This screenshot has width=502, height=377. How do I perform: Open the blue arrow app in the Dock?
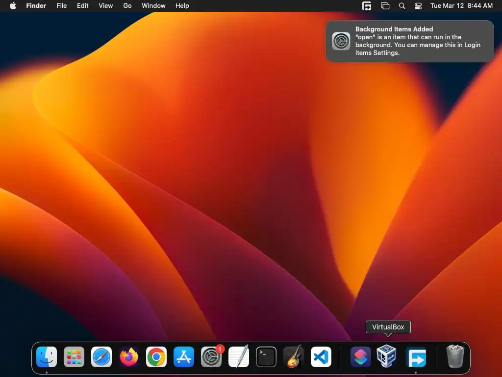pos(416,357)
